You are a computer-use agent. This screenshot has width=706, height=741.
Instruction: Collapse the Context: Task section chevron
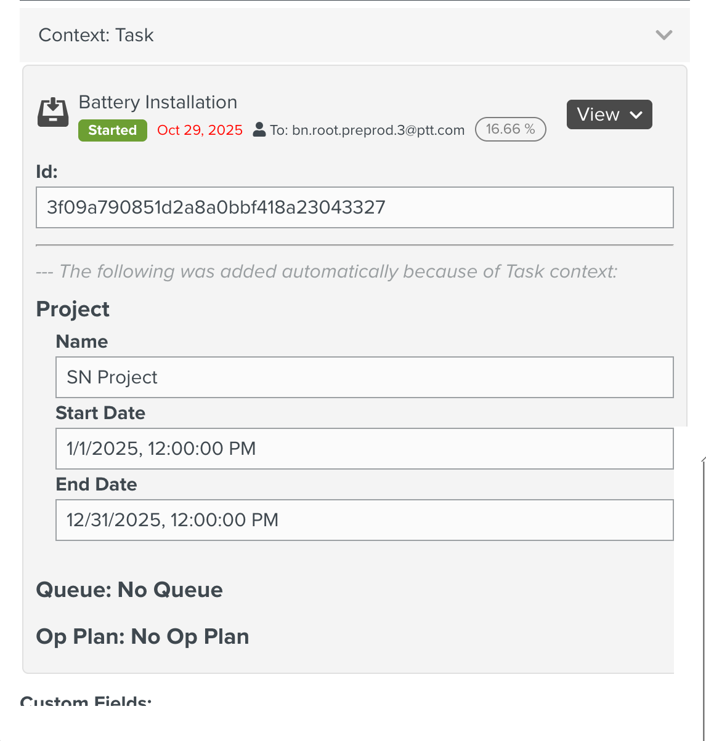663,35
